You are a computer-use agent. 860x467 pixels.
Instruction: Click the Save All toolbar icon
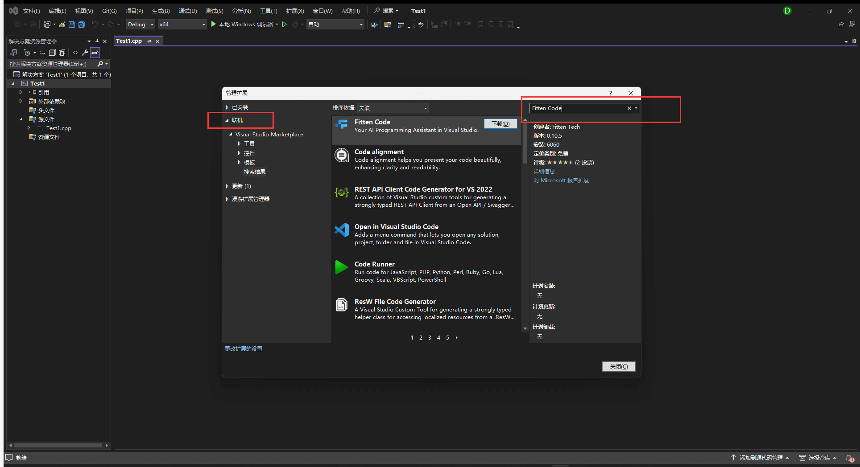[81, 25]
